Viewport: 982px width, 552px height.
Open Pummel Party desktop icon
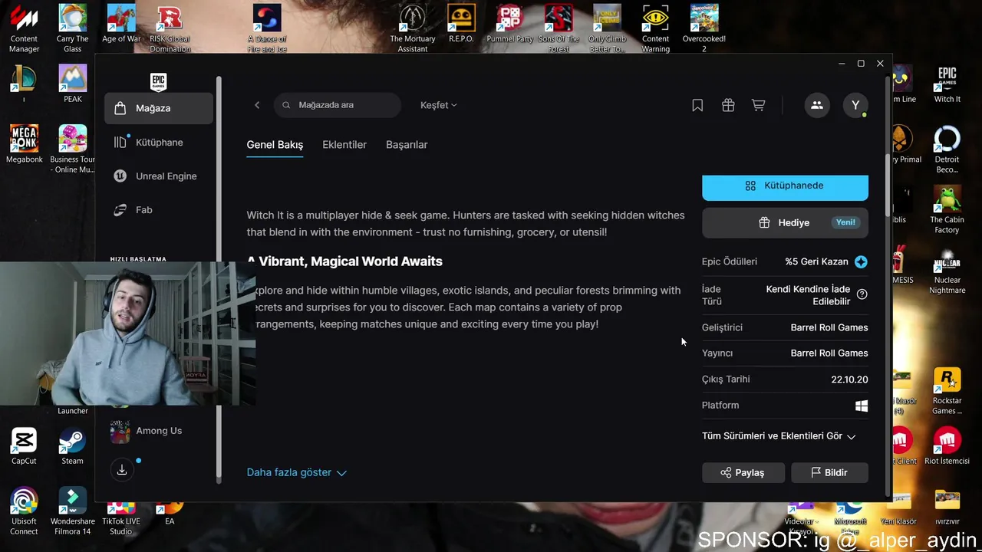(509, 25)
